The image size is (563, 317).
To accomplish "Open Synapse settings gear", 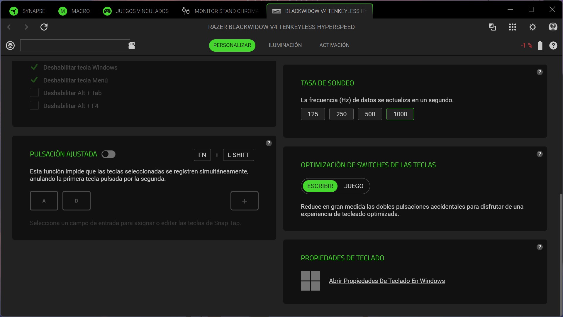I will coord(533,27).
